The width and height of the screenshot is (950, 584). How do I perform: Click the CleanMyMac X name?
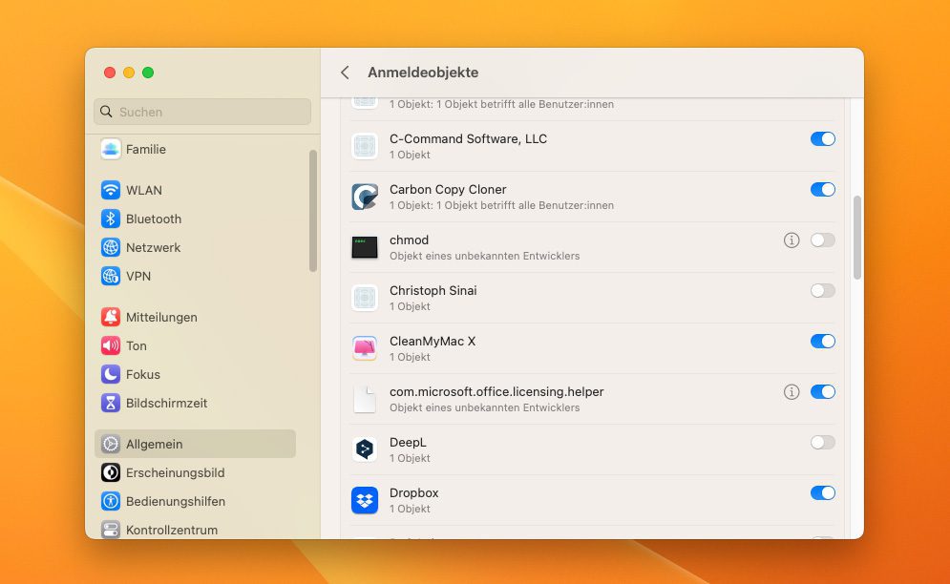coord(432,341)
